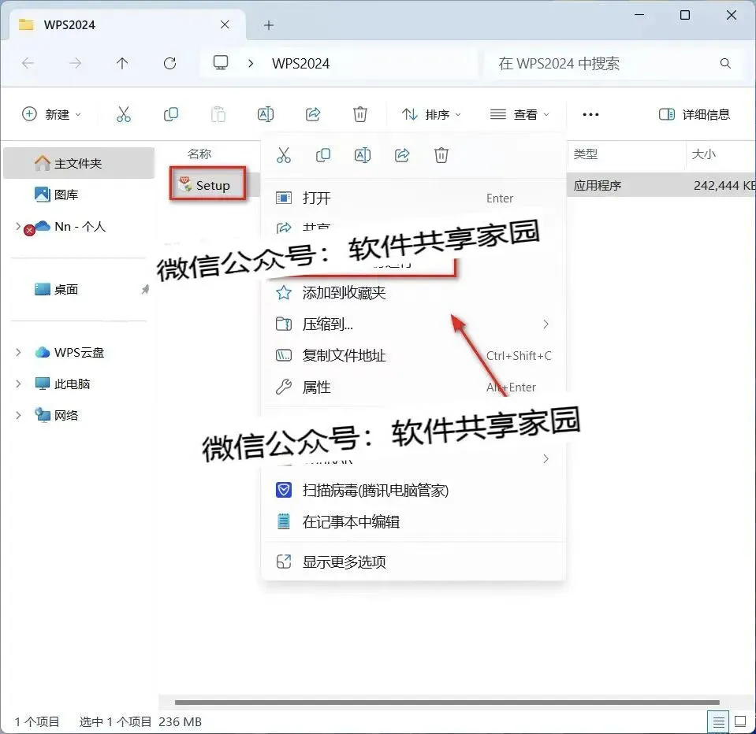756x734 pixels.
Task: Select 显示更多选项 menu entry
Action: tap(413, 562)
